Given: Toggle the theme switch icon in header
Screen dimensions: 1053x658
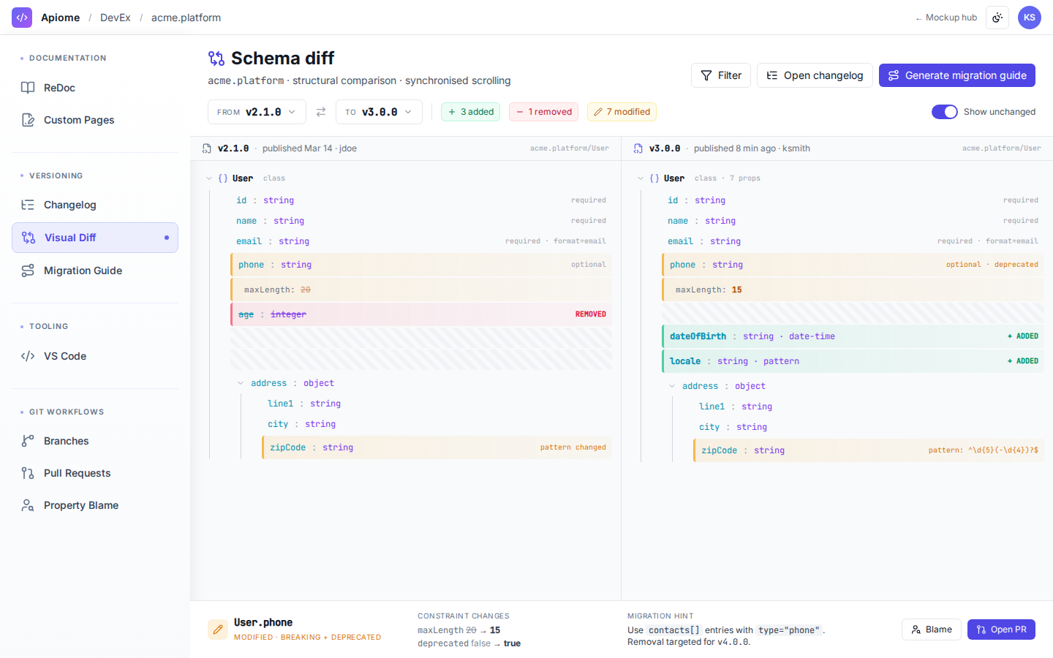Looking at the screenshot, I should (997, 18).
